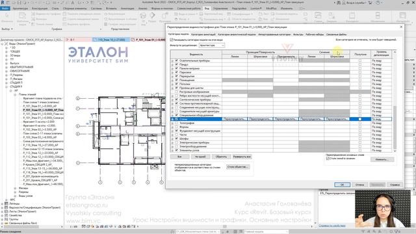
Task: Click the Все select-all button
Action: tap(179, 157)
